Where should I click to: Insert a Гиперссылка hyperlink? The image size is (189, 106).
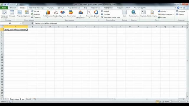134,14
